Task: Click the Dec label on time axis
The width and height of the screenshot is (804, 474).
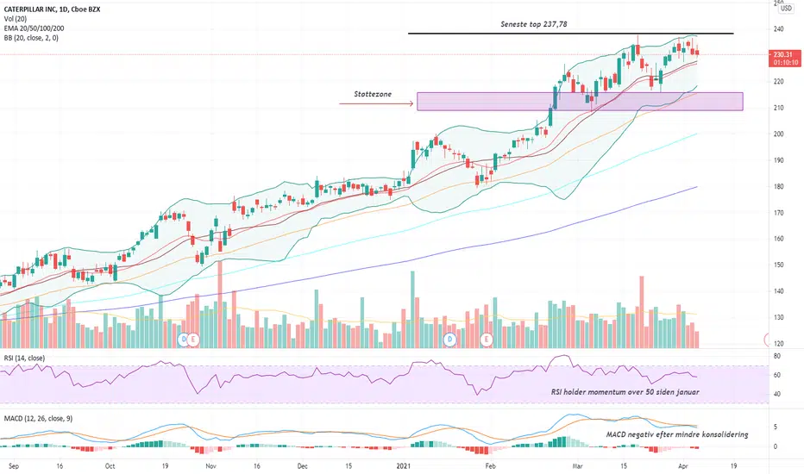Action: (303, 466)
